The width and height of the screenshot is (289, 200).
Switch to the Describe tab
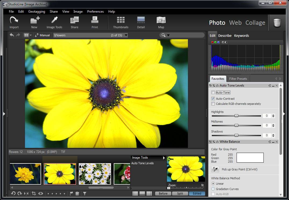(x=225, y=35)
